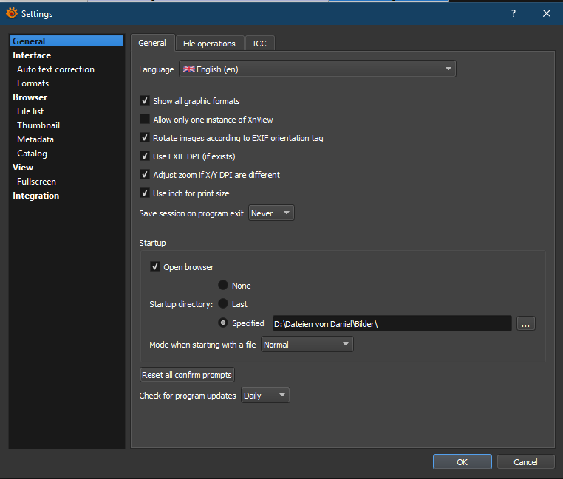
Task: Close the Settings dialog
Action: click(547, 13)
